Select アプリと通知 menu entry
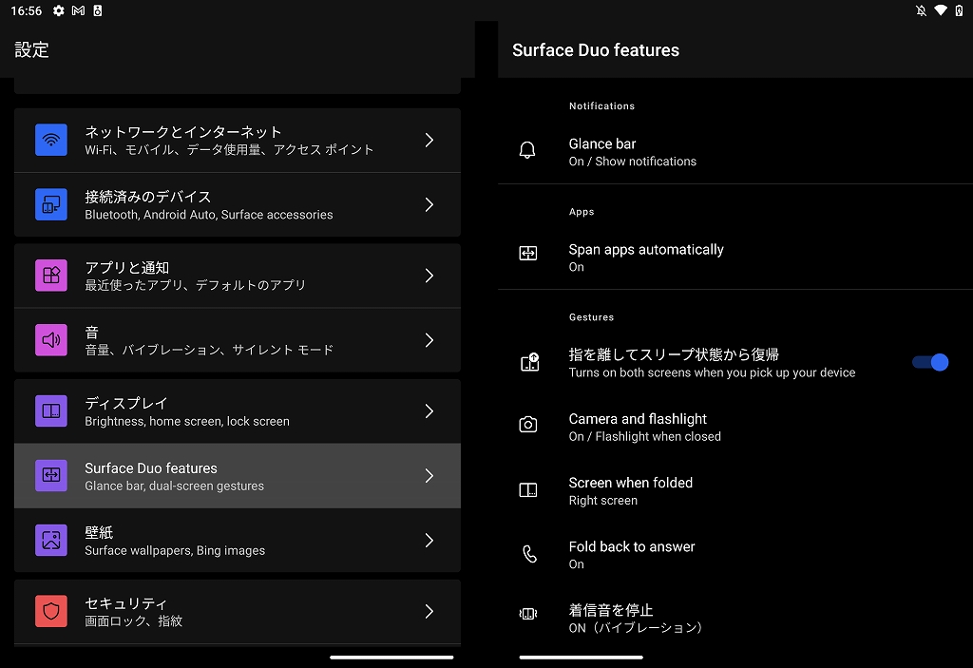Screen dimensions: 973x668 [237, 276]
